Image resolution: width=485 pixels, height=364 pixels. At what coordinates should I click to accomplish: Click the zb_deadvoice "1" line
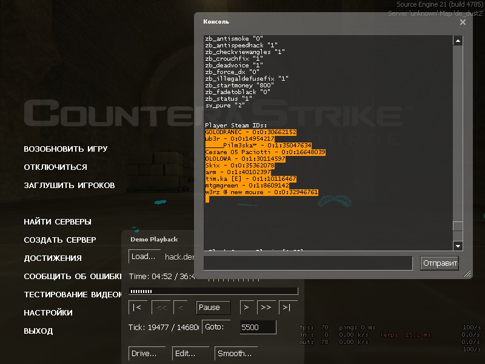click(x=234, y=66)
